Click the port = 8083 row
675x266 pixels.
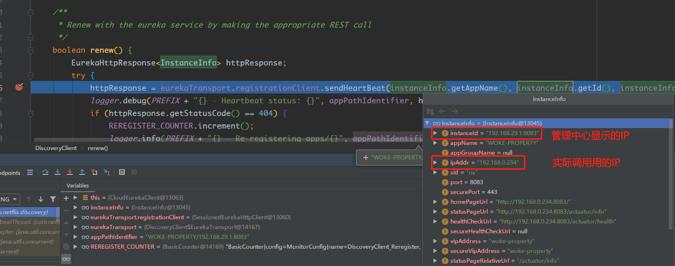(x=546, y=182)
